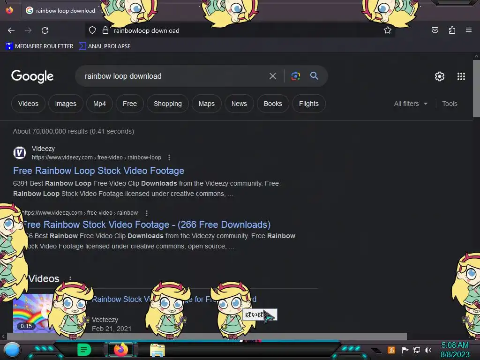Open options dots for videezy free-video rainbow result
Viewport: 480px width, 360px height.
[x=147, y=213]
